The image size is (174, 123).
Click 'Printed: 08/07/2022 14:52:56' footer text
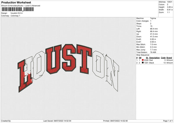point(115,121)
